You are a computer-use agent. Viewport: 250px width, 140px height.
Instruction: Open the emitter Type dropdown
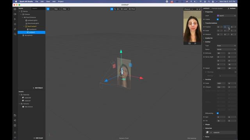point(227,46)
